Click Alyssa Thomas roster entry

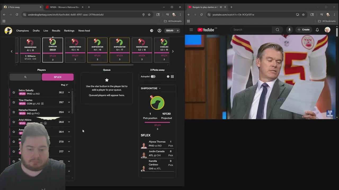157,144
